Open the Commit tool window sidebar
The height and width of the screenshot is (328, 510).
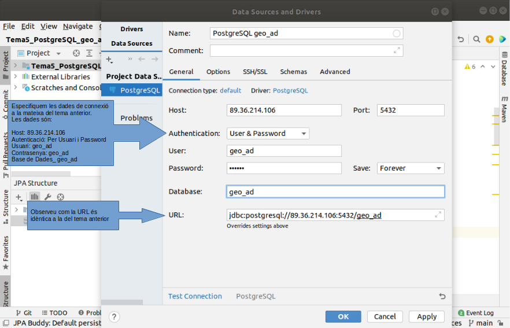click(x=6, y=104)
